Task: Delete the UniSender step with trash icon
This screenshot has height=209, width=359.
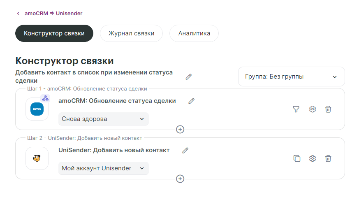Action: tap(328, 158)
